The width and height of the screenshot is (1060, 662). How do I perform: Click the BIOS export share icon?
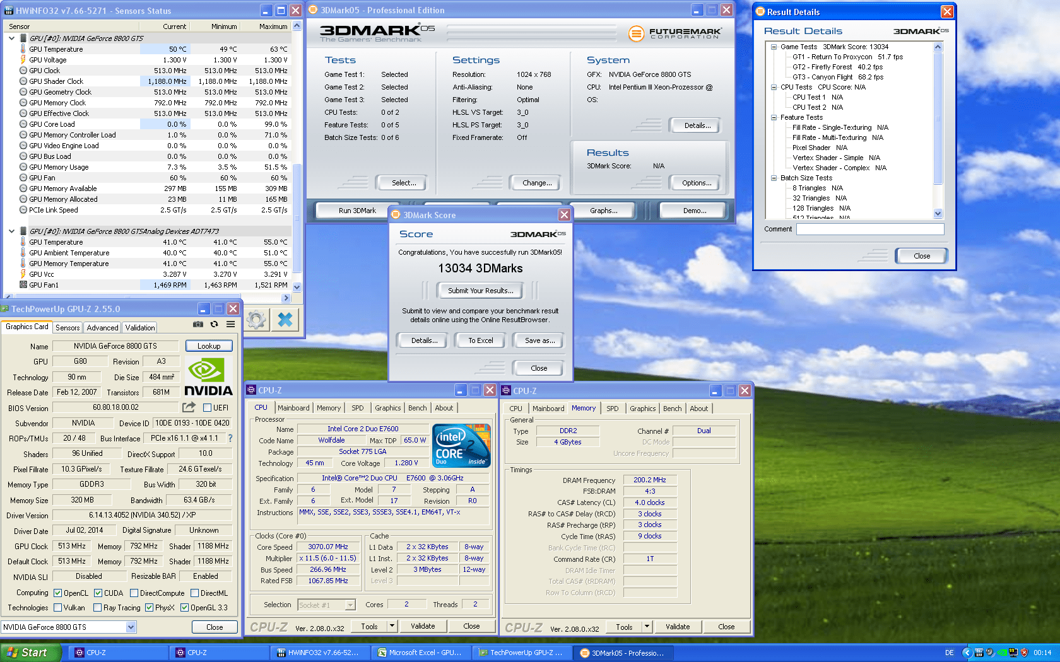[x=189, y=407]
